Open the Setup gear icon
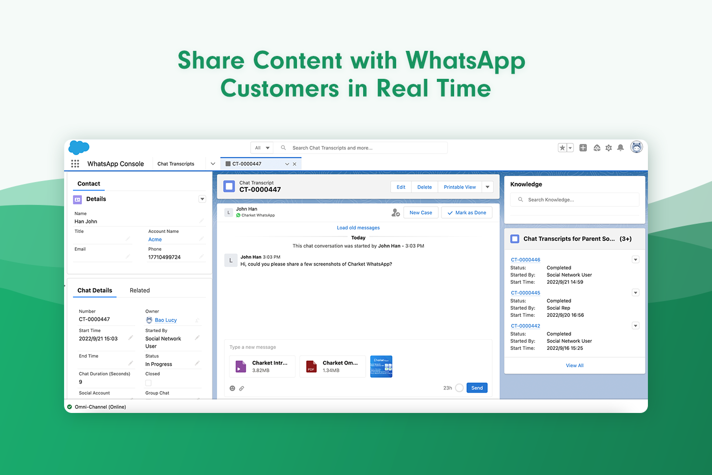712x475 pixels. coord(609,148)
